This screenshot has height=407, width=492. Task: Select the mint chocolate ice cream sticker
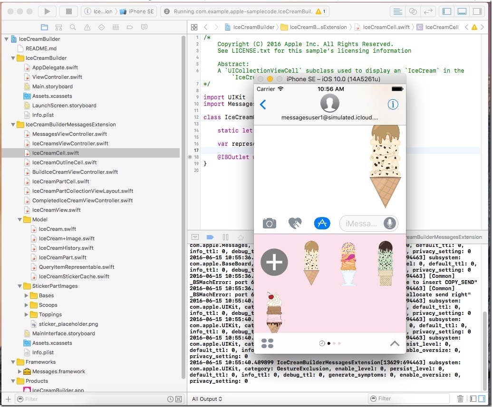[x=386, y=264]
